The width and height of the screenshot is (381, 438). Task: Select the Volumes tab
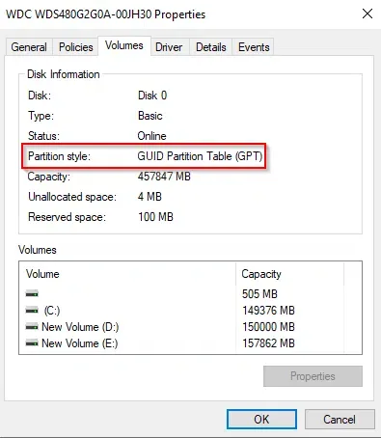point(124,45)
